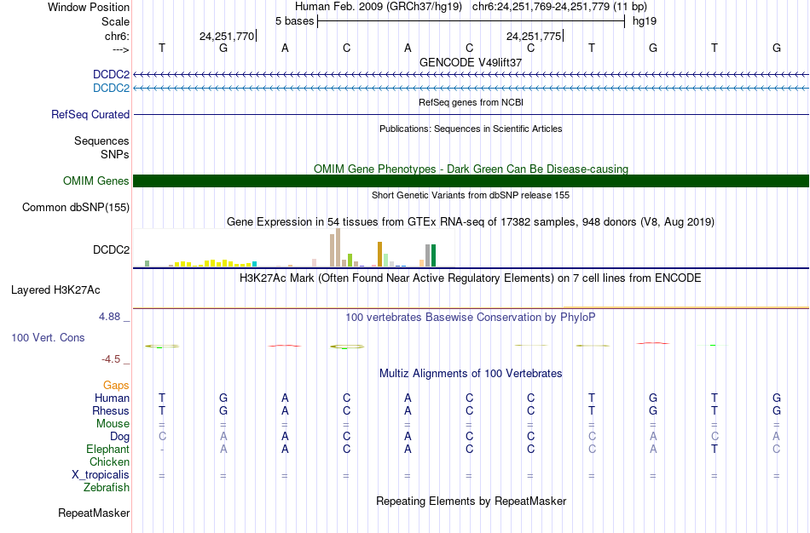
Task: Click the 100 Vert. Cons label
Action: click(48, 337)
